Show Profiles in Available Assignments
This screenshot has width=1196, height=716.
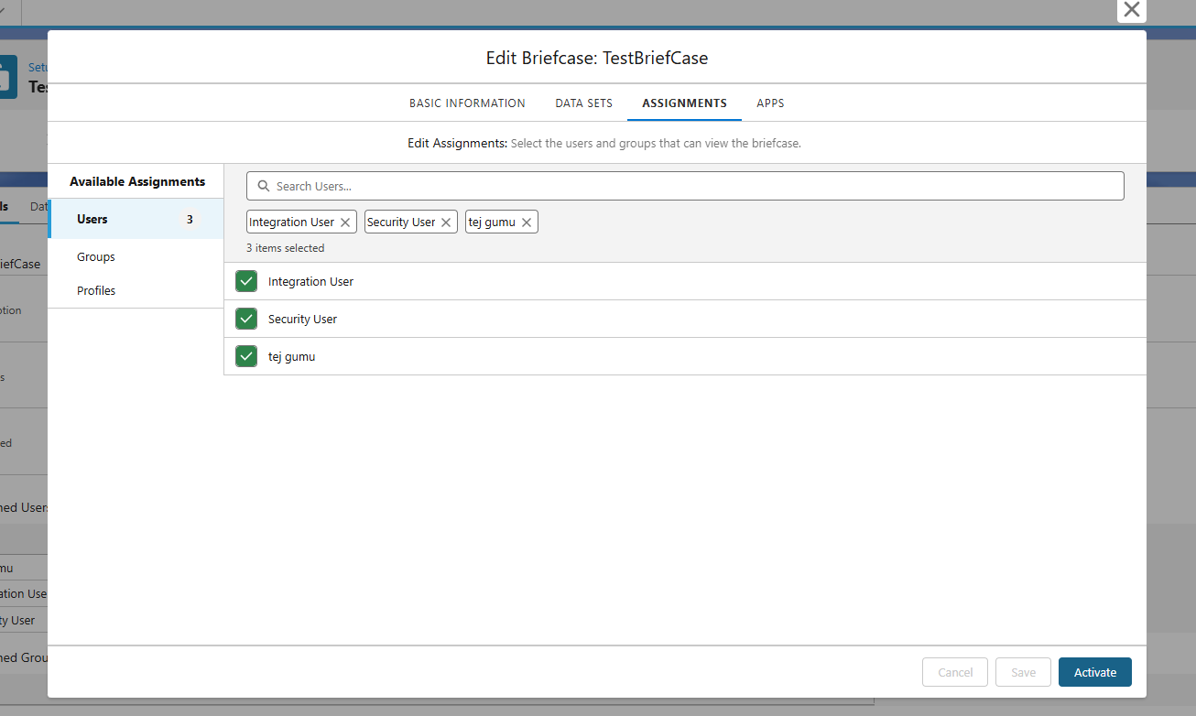96,291
